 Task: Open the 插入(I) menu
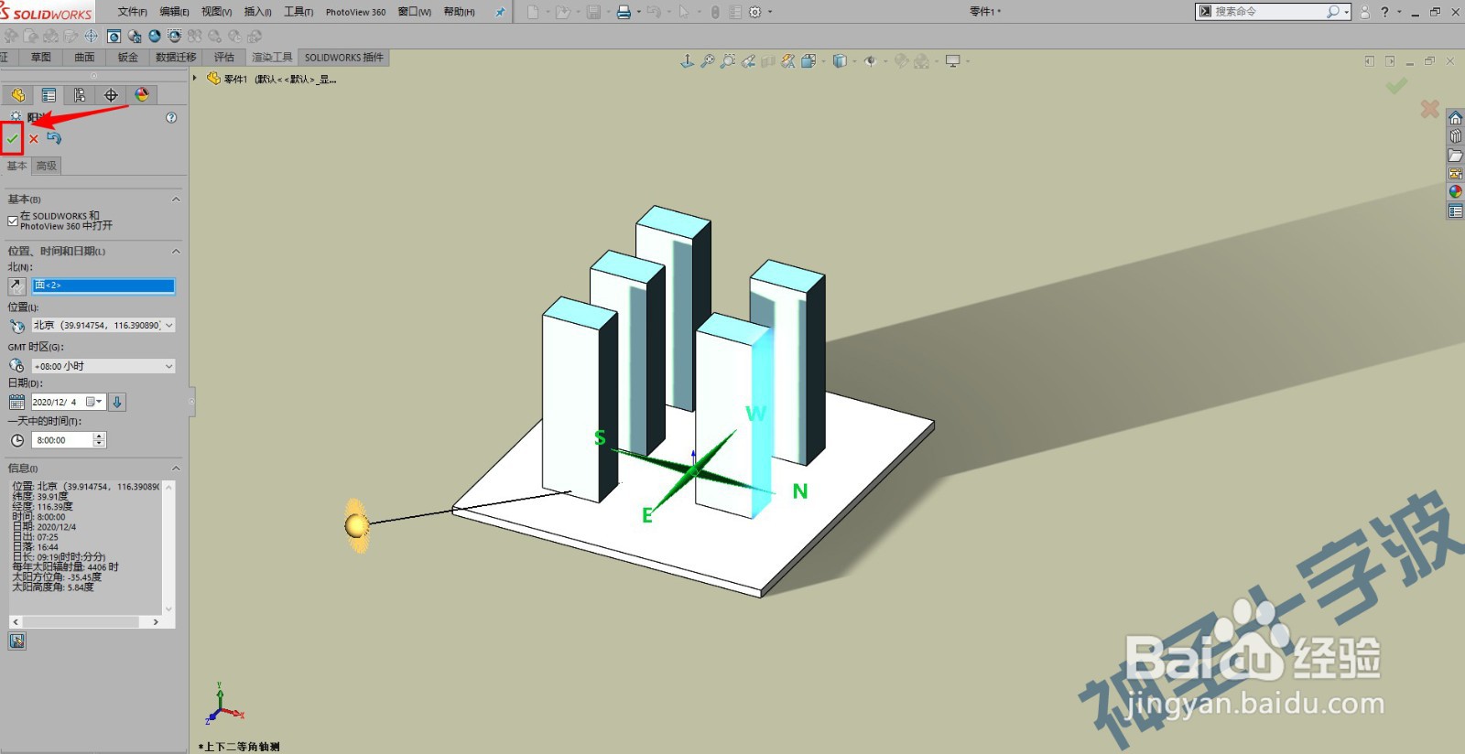coord(257,12)
